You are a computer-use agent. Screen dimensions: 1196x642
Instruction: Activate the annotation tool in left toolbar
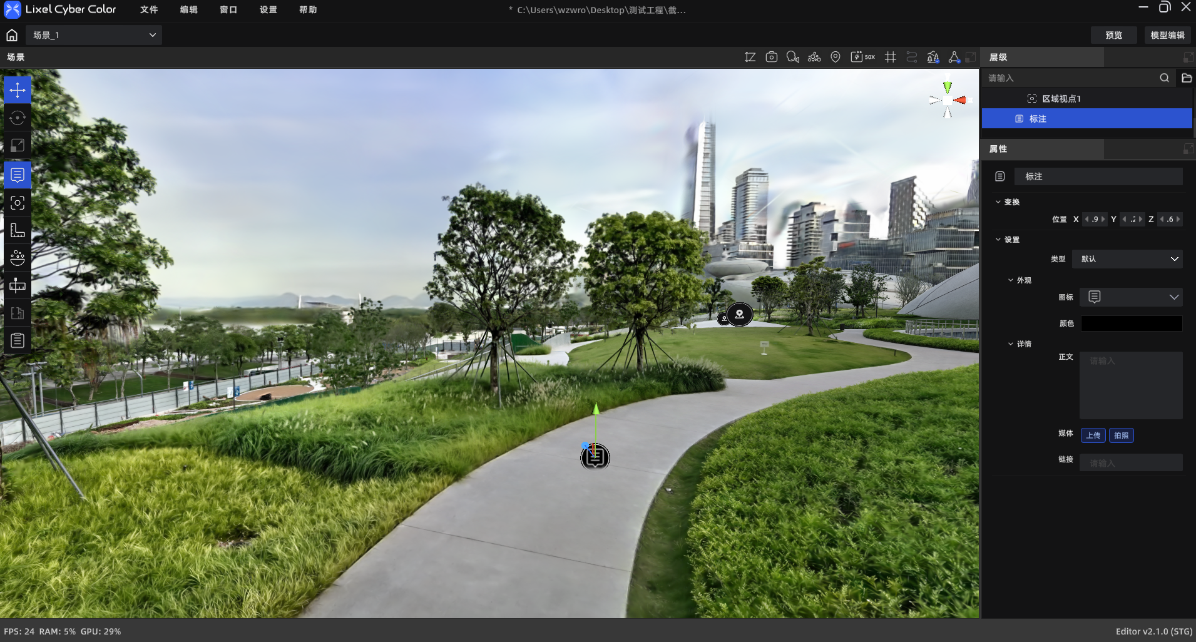18,175
